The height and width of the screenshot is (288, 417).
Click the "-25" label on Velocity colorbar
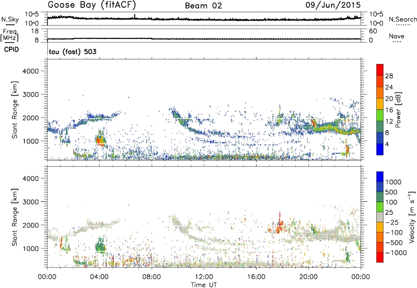click(x=391, y=222)
